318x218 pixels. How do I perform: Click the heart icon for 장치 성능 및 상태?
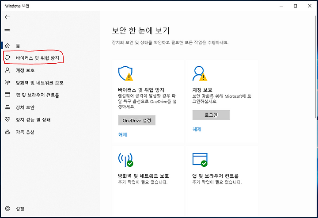[8, 119]
